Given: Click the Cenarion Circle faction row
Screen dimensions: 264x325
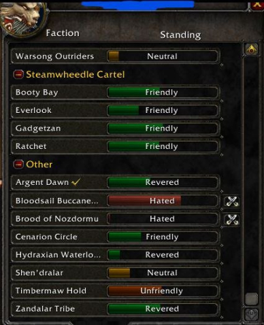Looking at the screenshot, I should [x=115, y=237].
